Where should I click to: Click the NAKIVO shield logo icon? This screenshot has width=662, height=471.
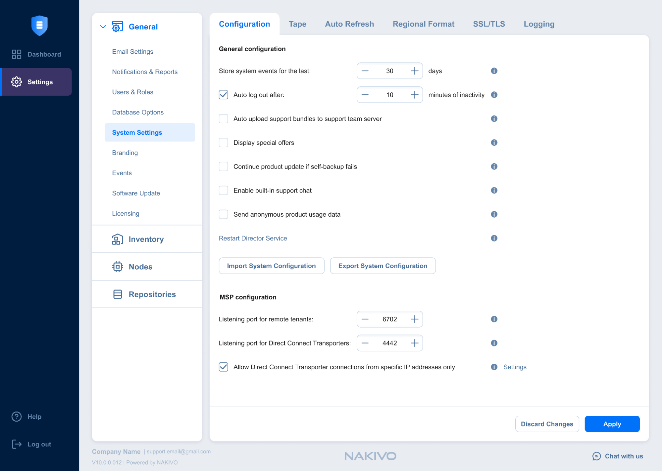[39, 25]
